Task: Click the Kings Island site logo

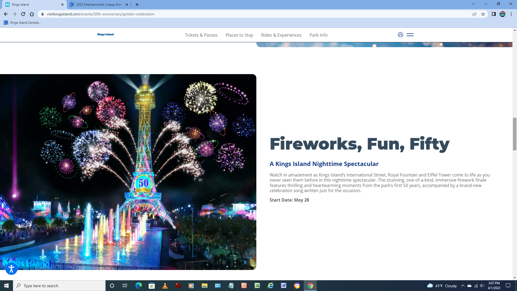Action: tap(106, 34)
